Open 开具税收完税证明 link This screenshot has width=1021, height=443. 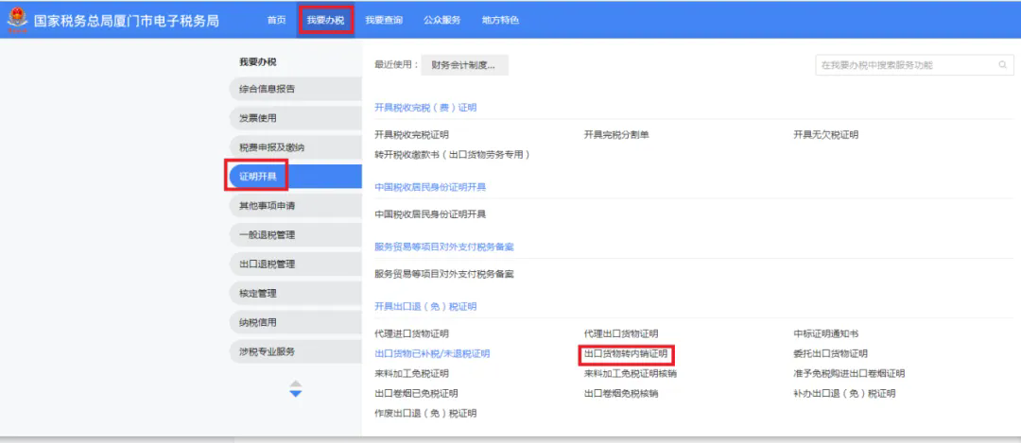coord(411,135)
